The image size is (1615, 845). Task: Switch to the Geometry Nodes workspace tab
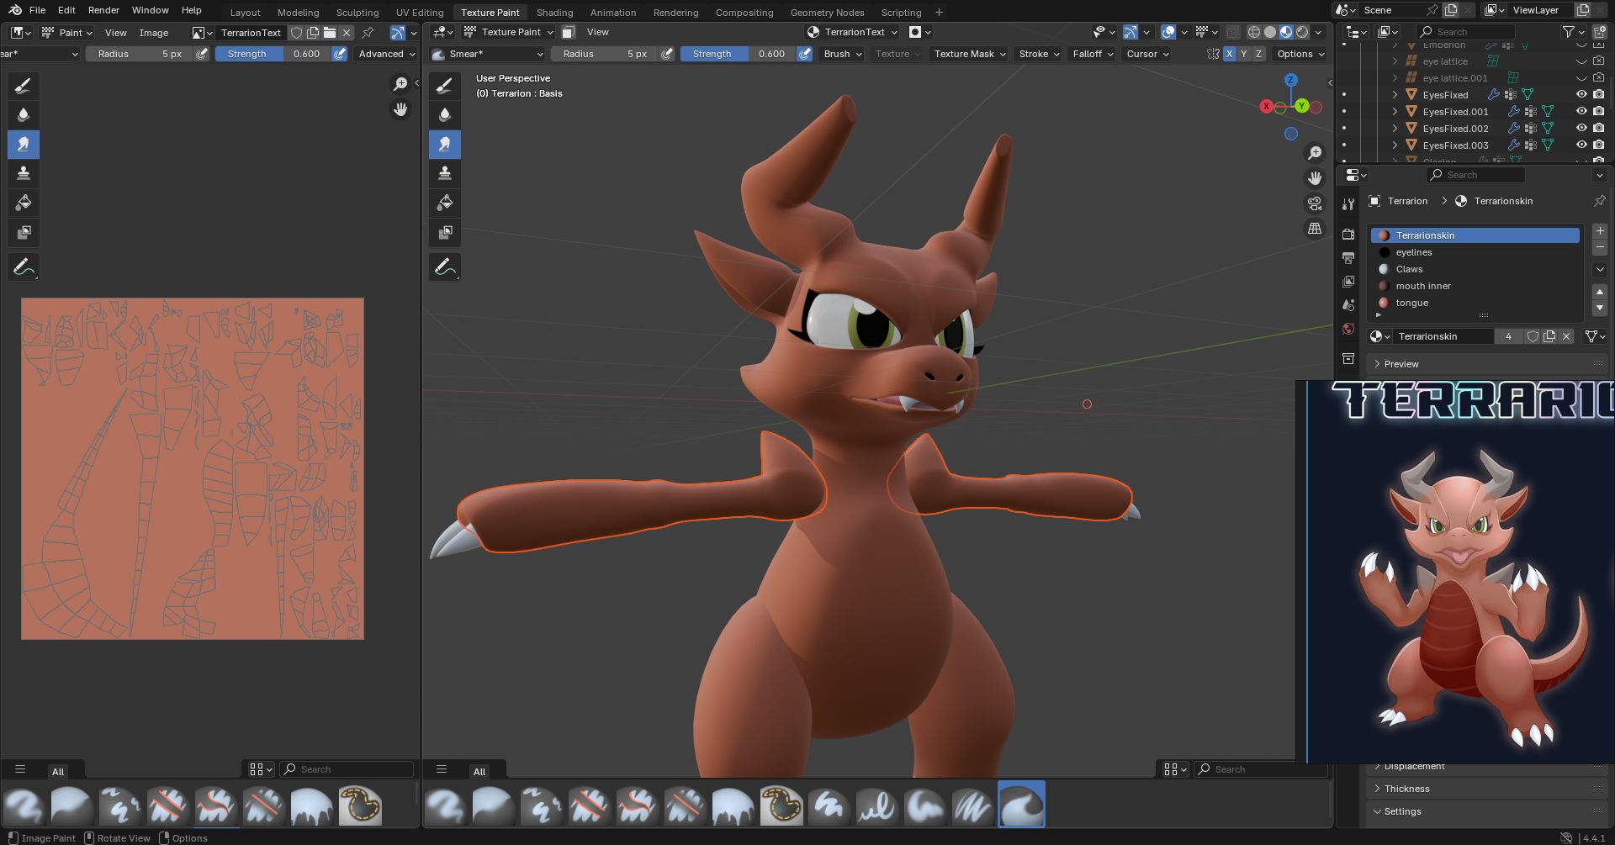(x=827, y=13)
